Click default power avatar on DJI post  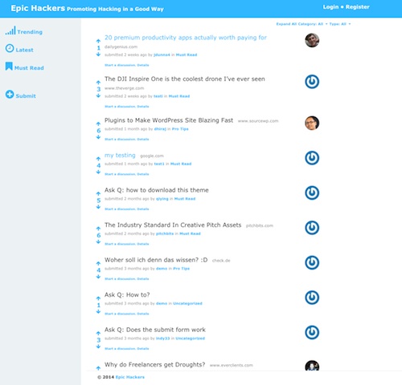312,82
